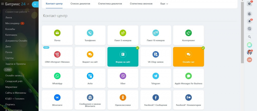257x111 pixels.
Task: Open the Коллтрекинг tile
Action: (188, 35)
